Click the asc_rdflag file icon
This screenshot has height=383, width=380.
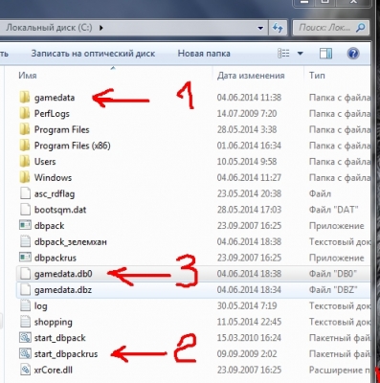coord(25,193)
